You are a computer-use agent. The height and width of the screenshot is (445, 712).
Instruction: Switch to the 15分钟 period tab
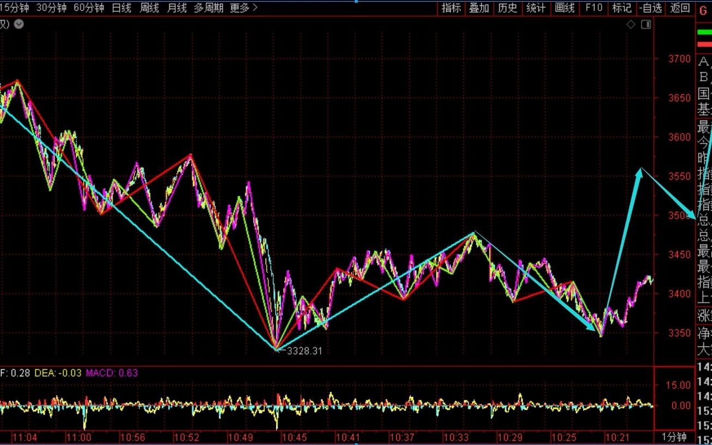14,8
